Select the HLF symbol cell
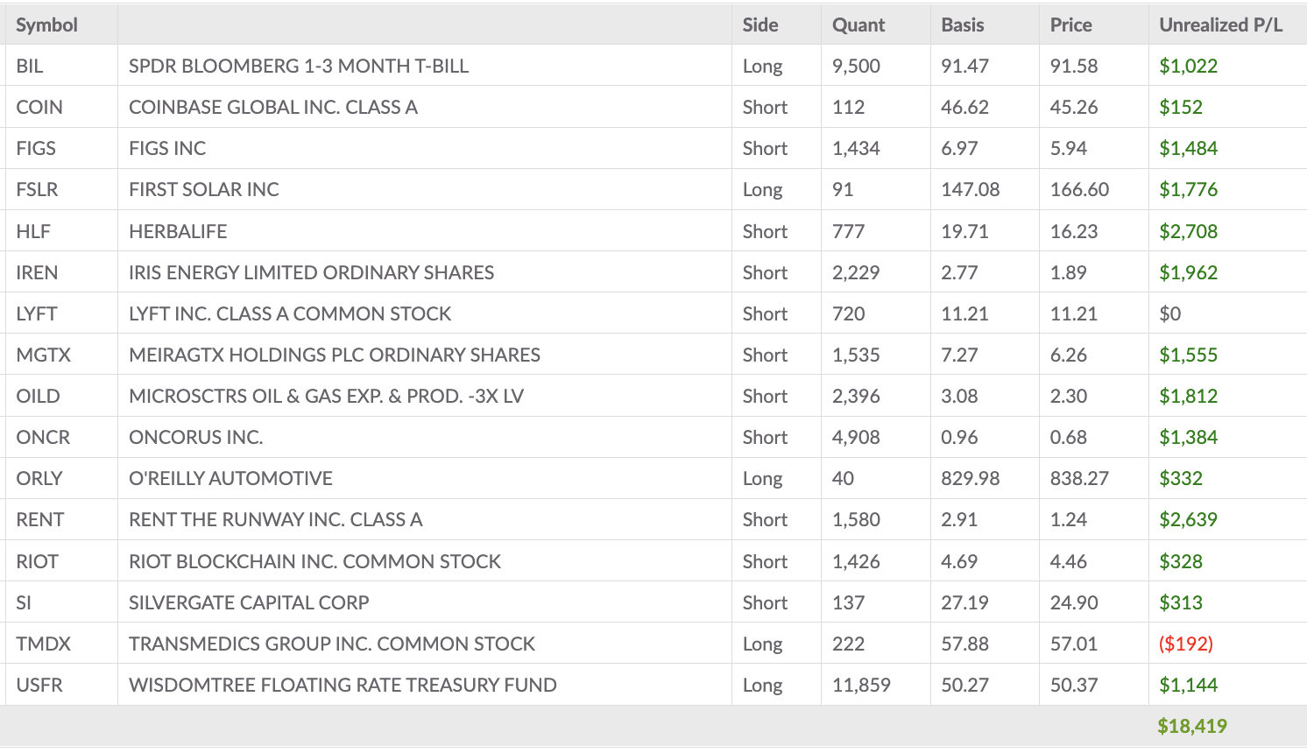 click(33, 231)
